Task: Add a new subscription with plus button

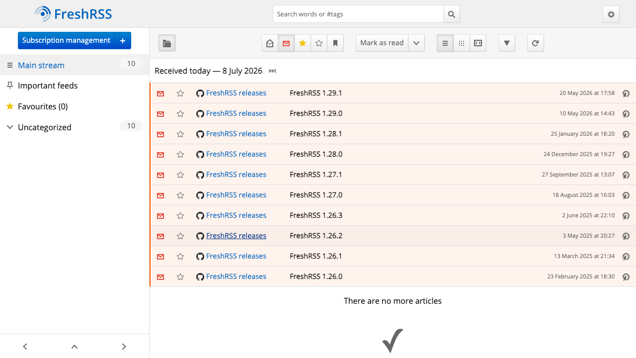Action: point(123,41)
